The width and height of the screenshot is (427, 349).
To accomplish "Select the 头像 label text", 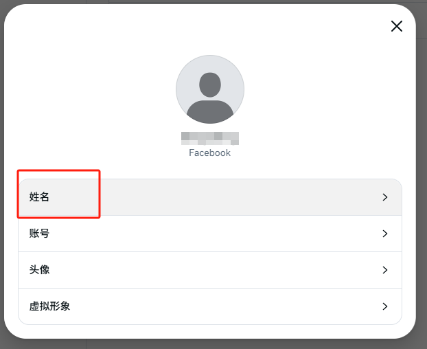I will pos(39,270).
